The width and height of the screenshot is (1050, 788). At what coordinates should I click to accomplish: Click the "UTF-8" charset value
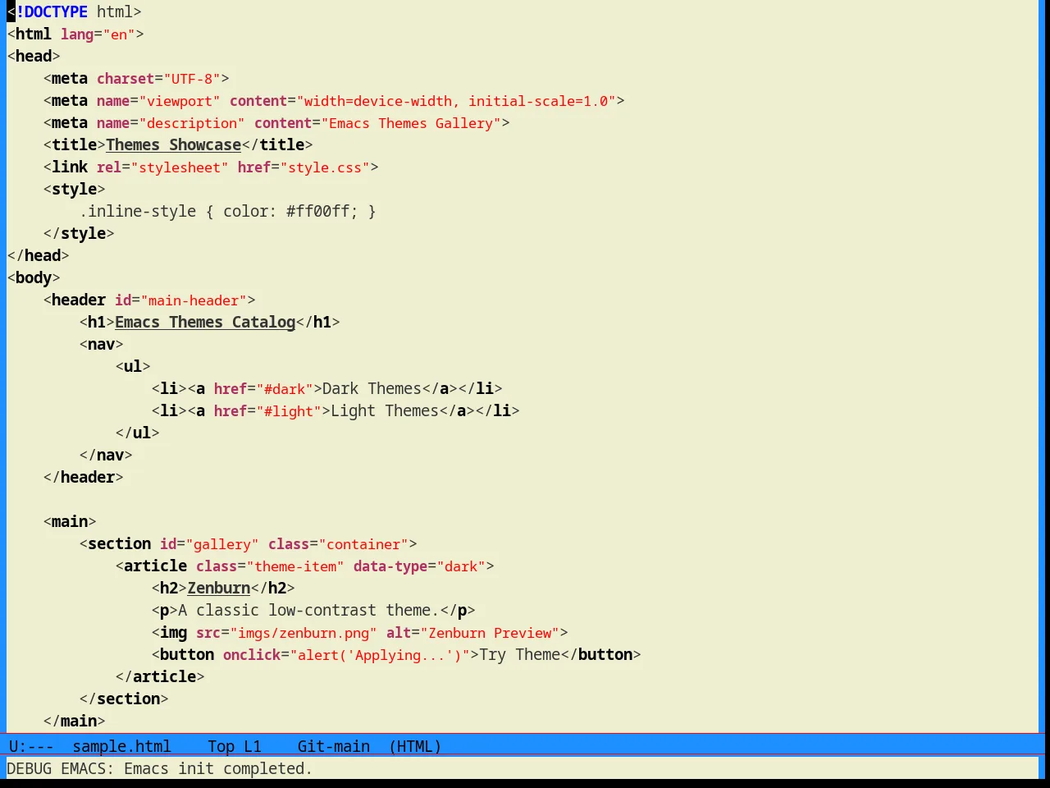(191, 78)
